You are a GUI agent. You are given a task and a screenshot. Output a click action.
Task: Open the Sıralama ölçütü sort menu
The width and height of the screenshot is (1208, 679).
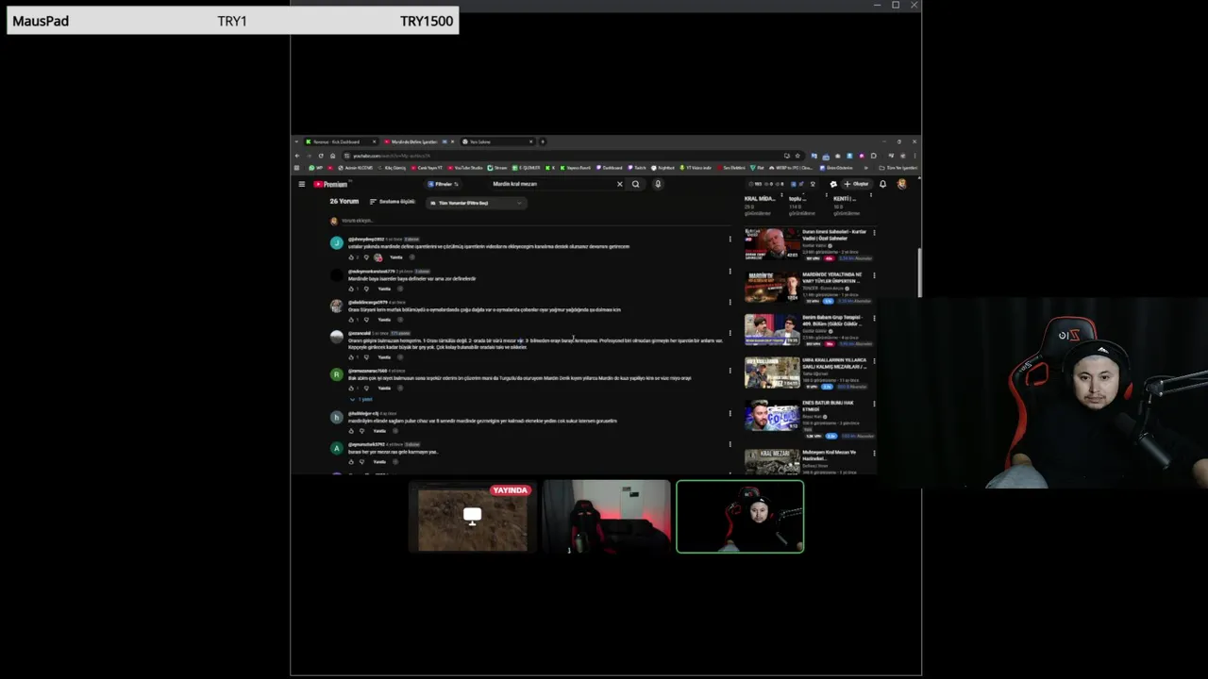(x=392, y=202)
